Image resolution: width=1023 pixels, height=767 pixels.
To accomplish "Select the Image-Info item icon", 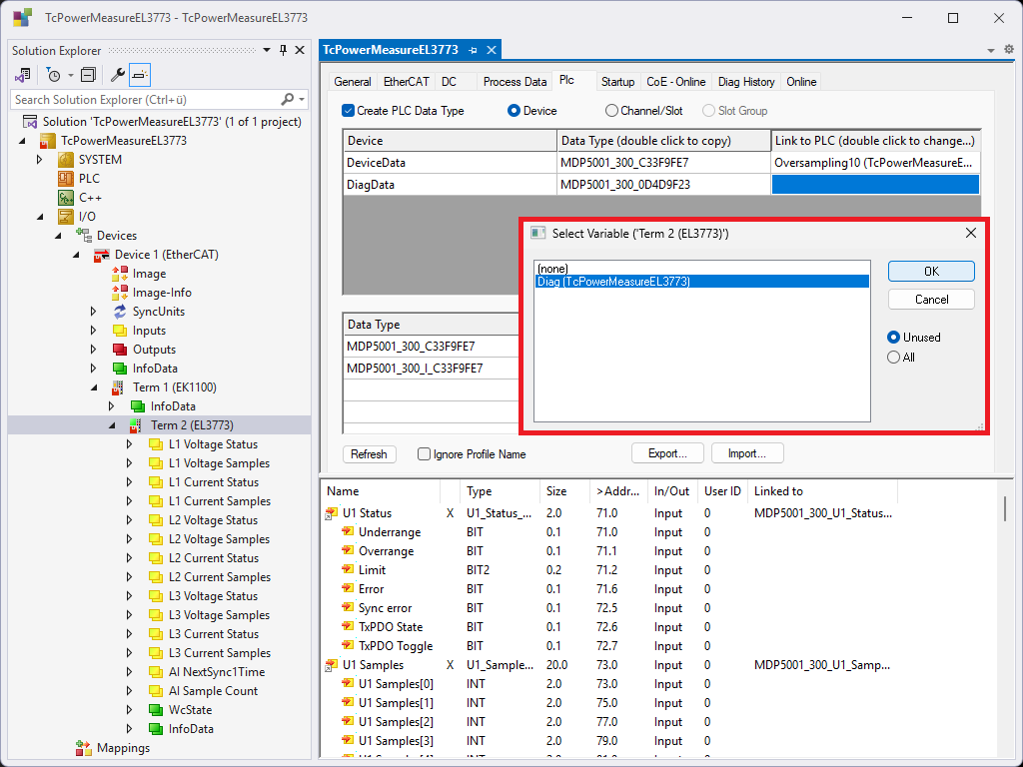I will [x=120, y=293].
